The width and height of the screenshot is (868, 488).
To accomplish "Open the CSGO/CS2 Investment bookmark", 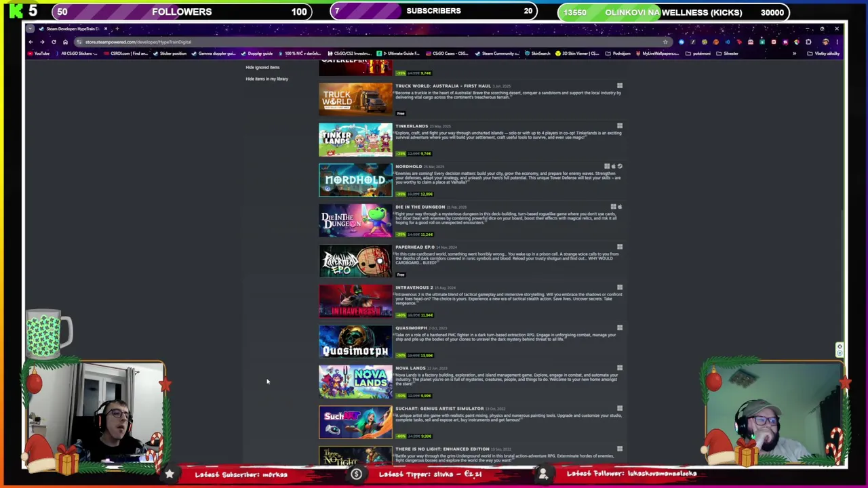I will (349, 54).
